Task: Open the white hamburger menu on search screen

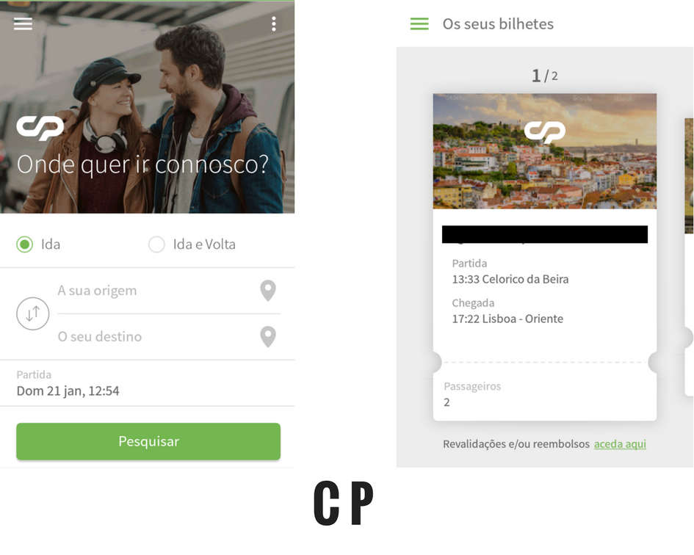Action: click(23, 23)
